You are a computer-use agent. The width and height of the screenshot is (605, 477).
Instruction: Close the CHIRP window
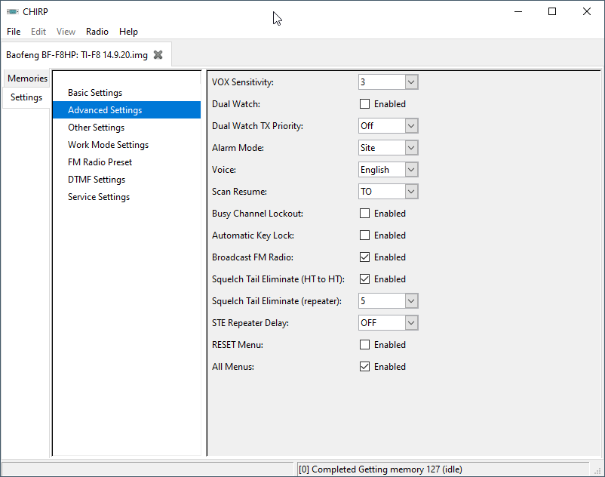[586, 11]
